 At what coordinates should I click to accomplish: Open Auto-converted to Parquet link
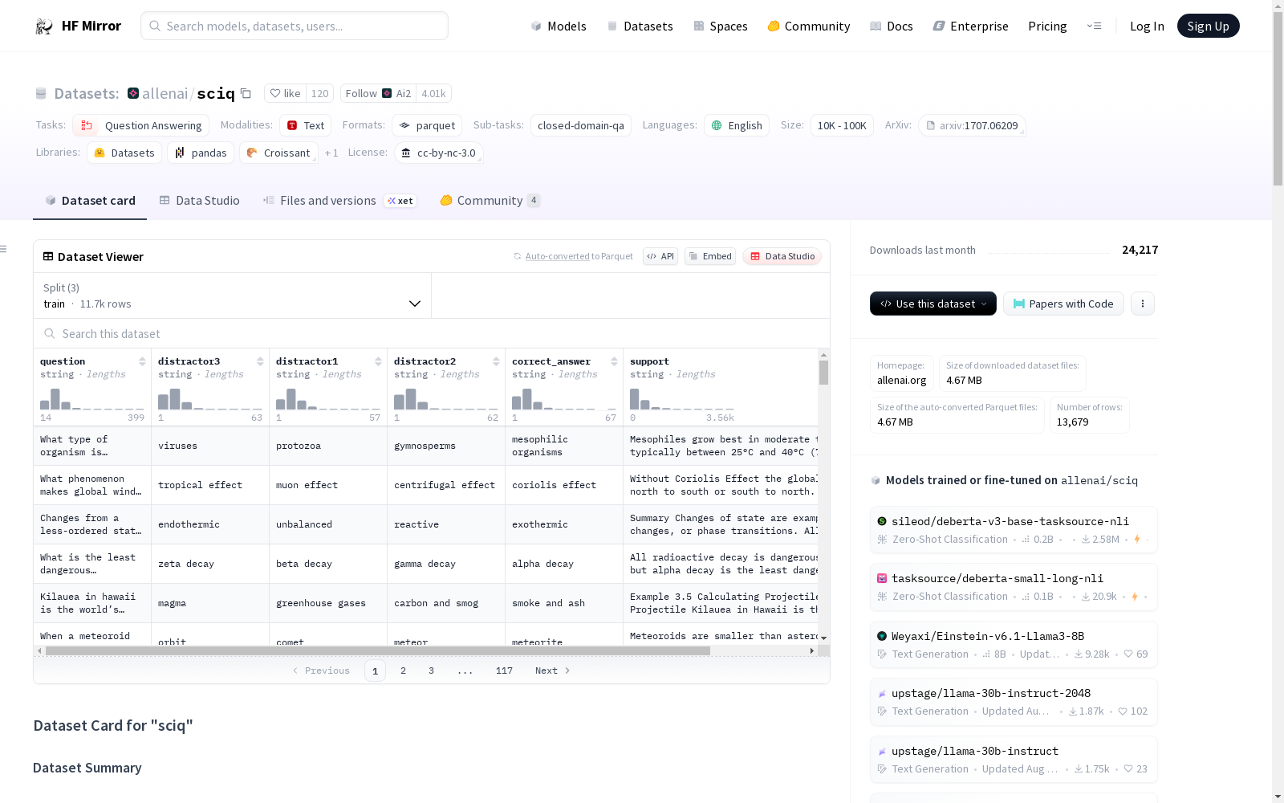point(579,256)
